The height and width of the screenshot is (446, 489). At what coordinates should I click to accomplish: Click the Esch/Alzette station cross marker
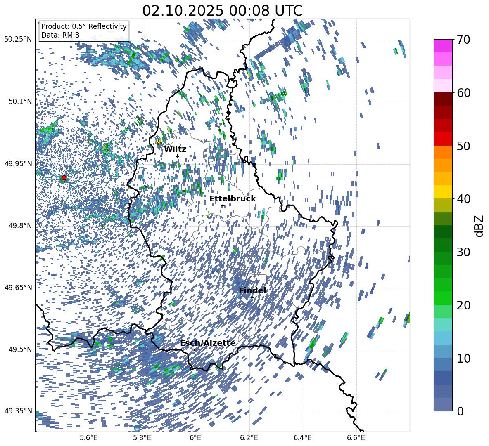click(193, 350)
